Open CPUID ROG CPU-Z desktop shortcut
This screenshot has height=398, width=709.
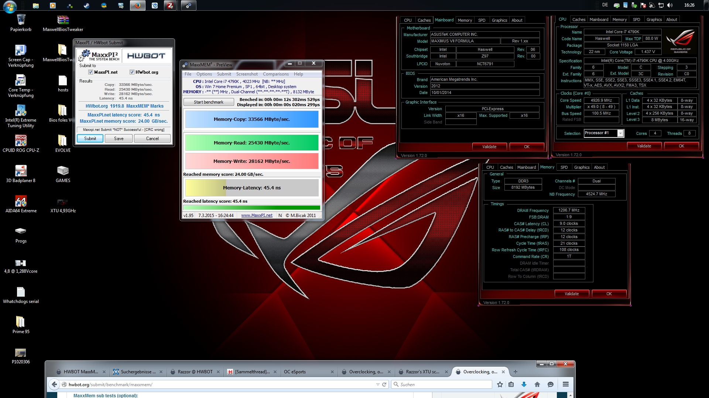point(21,144)
